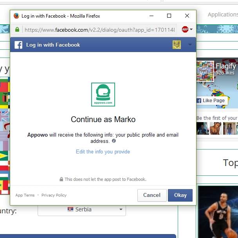
Task: Click the info icon after 'address.'
Action: (114, 141)
